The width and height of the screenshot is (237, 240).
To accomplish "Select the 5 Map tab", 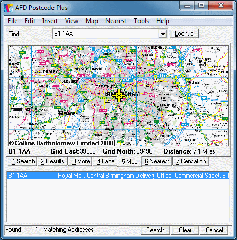I will (x=130, y=162).
